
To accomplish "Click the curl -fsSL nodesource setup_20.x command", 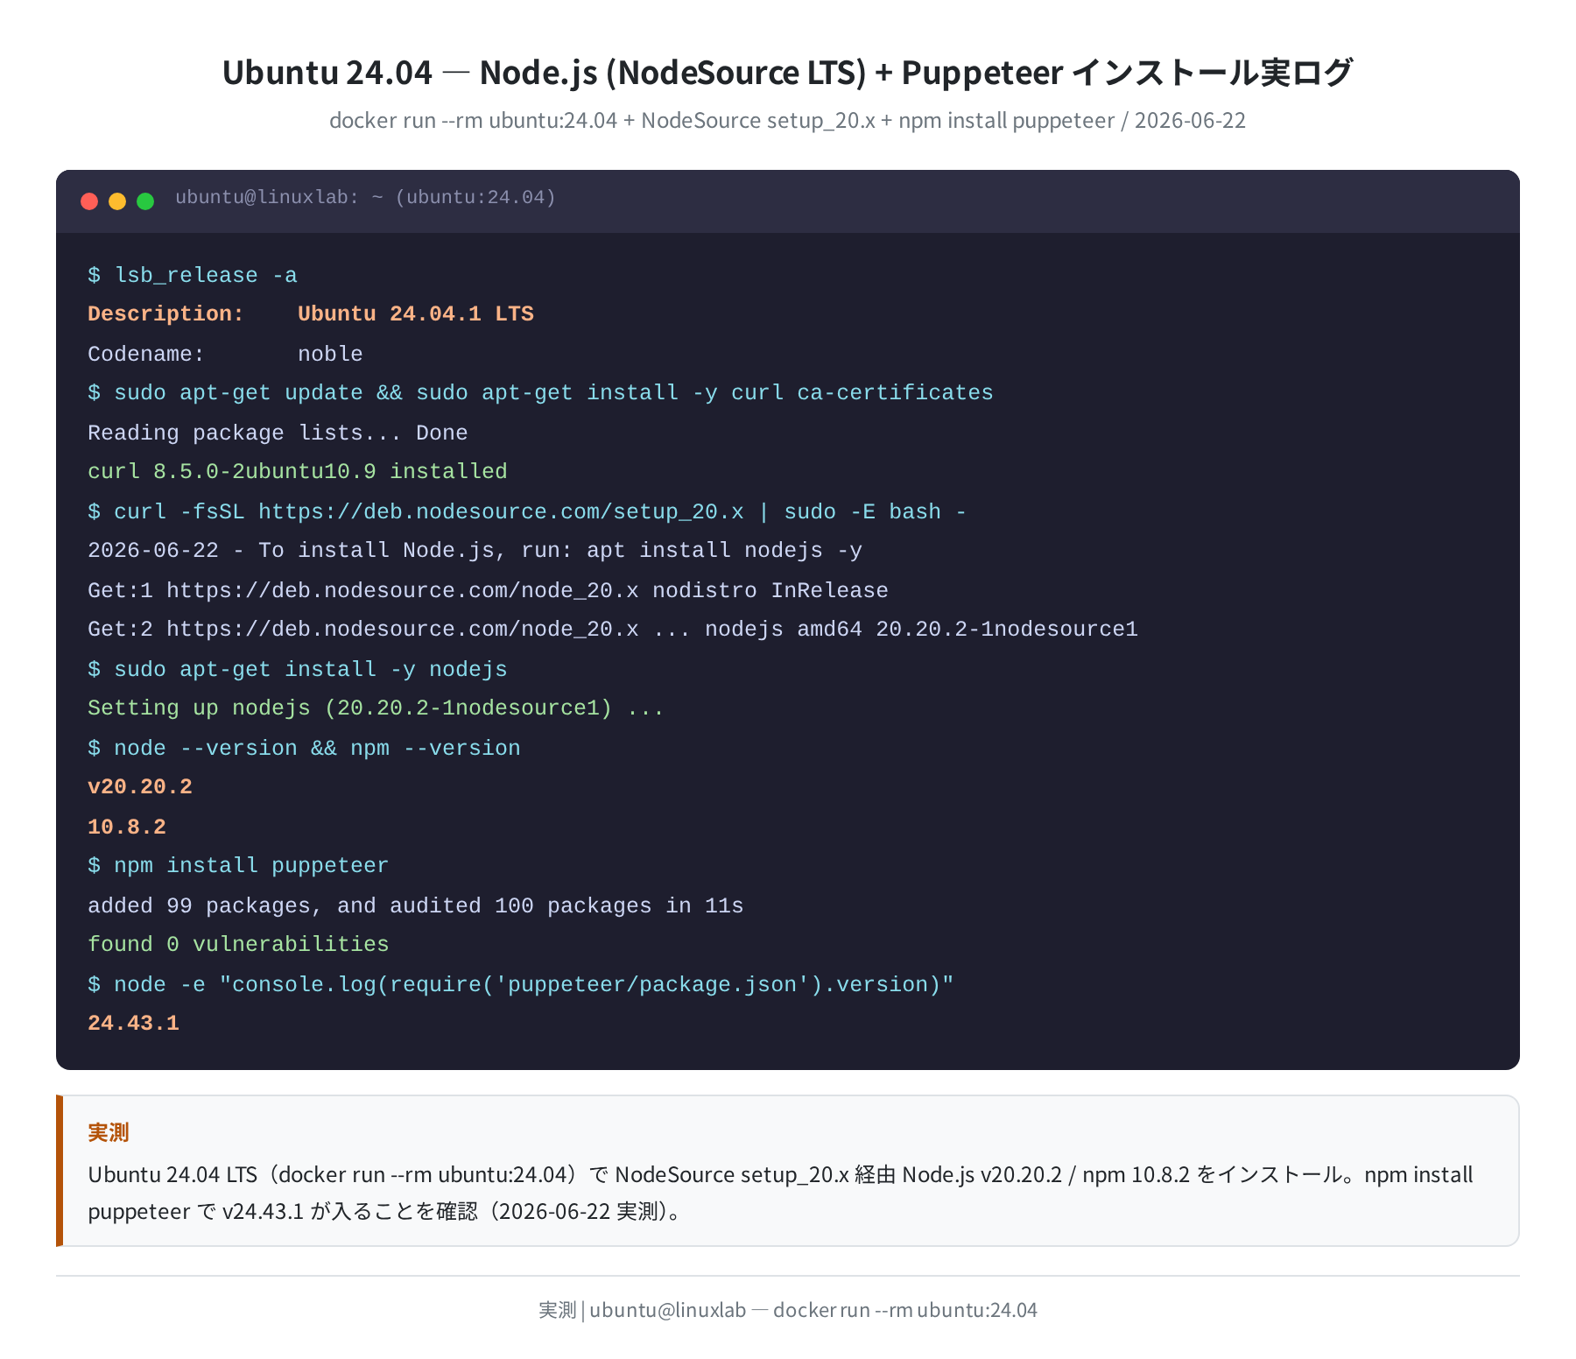I will coord(527,511).
